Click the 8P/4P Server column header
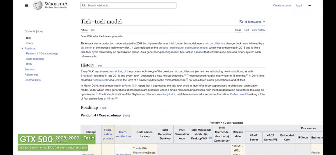336x155 pixels. tap(254, 137)
